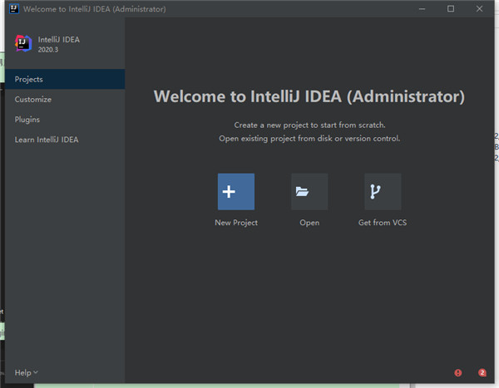
Task: Click the IntelliJ IDEA logo in sidebar
Action: (x=23, y=43)
